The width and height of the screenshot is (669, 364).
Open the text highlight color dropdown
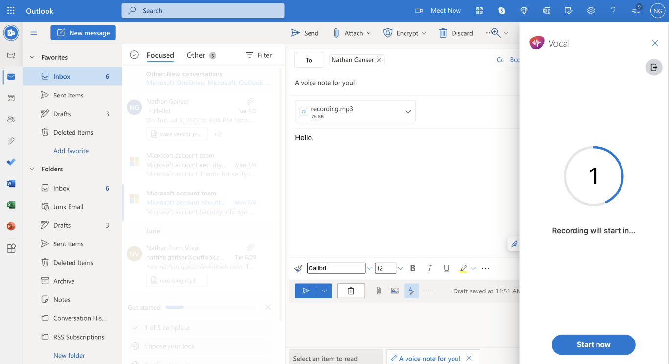(x=472, y=268)
